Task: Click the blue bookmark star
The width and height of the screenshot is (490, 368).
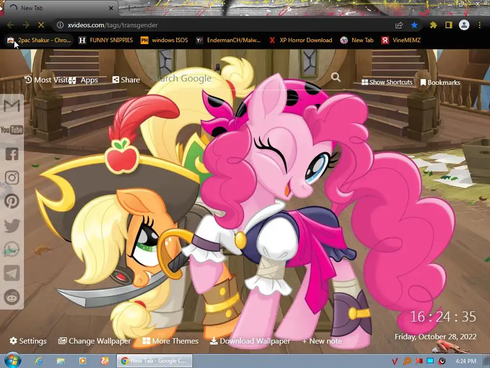Action: (414, 25)
